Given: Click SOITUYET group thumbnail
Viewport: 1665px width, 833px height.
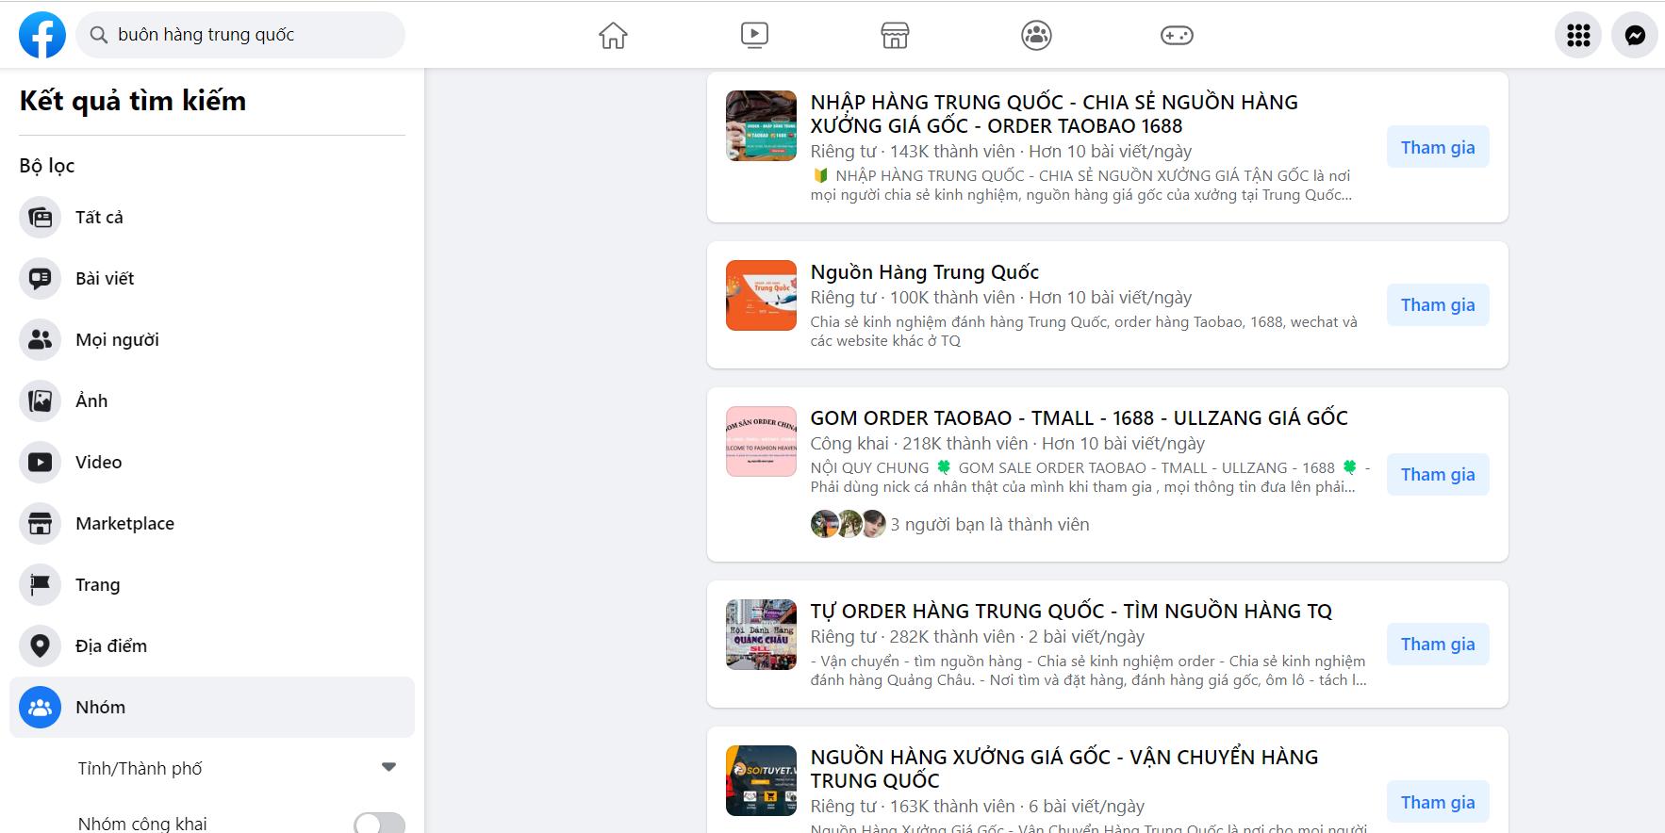Looking at the screenshot, I should click(x=761, y=780).
